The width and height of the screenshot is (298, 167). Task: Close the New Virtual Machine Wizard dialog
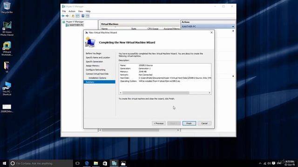pos(211,32)
